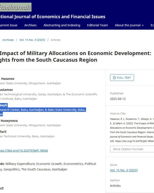Click the DOI URL in How to Cite
Image resolution: width=154 pixels, height=193 pixels.
(x=134, y=141)
